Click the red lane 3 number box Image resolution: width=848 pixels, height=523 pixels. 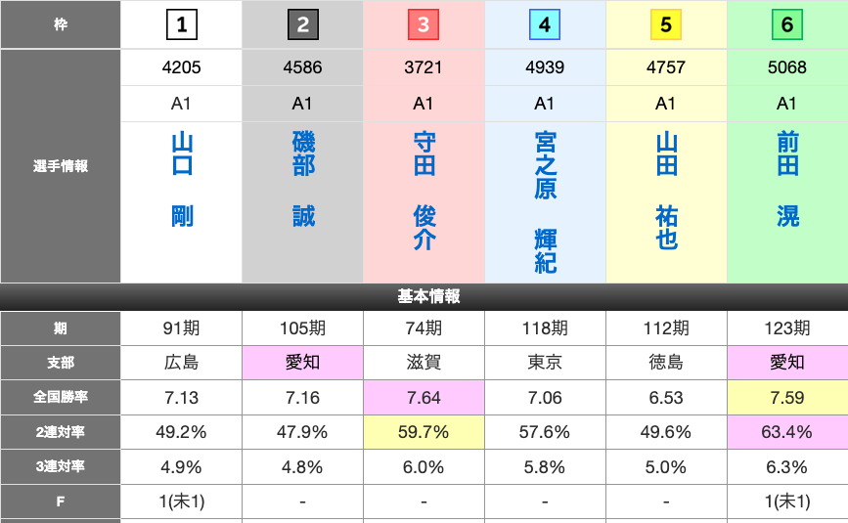(x=424, y=24)
